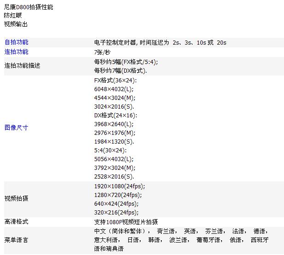Open the 自拍功能 link
The height and width of the screenshot is (255, 284).
coord(16,42)
